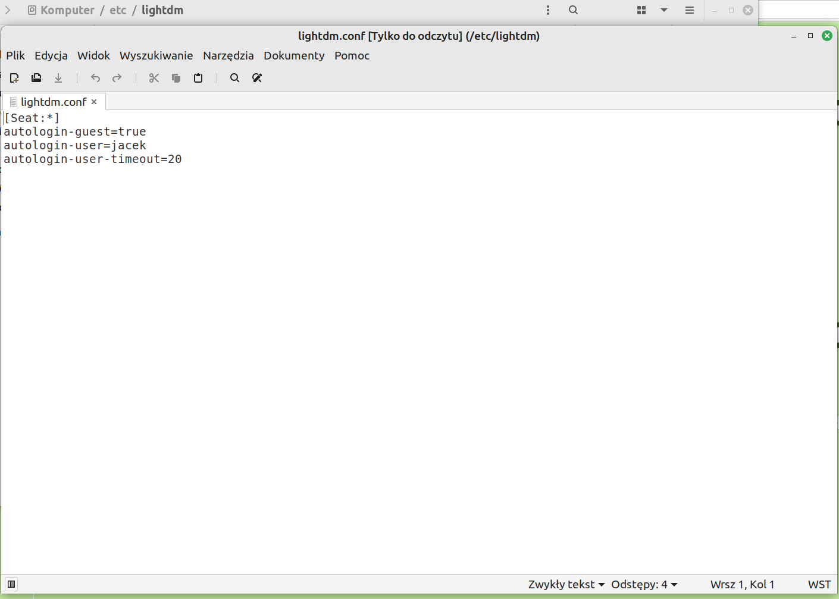Close the lightdm.conf tab
The height and width of the screenshot is (599, 839).
click(94, 102)
